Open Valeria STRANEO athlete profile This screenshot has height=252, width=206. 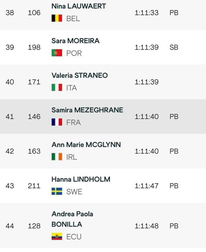[x=80, y=76]
